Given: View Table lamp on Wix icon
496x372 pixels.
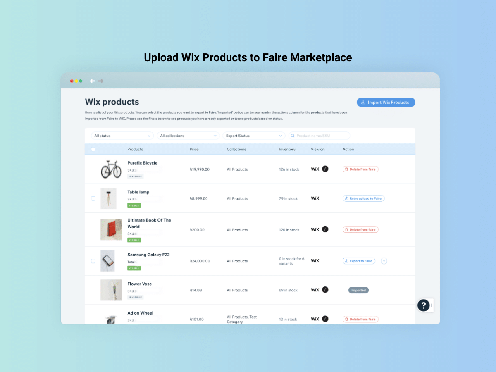Looking at the screenshot, I should tap(315, 198).
